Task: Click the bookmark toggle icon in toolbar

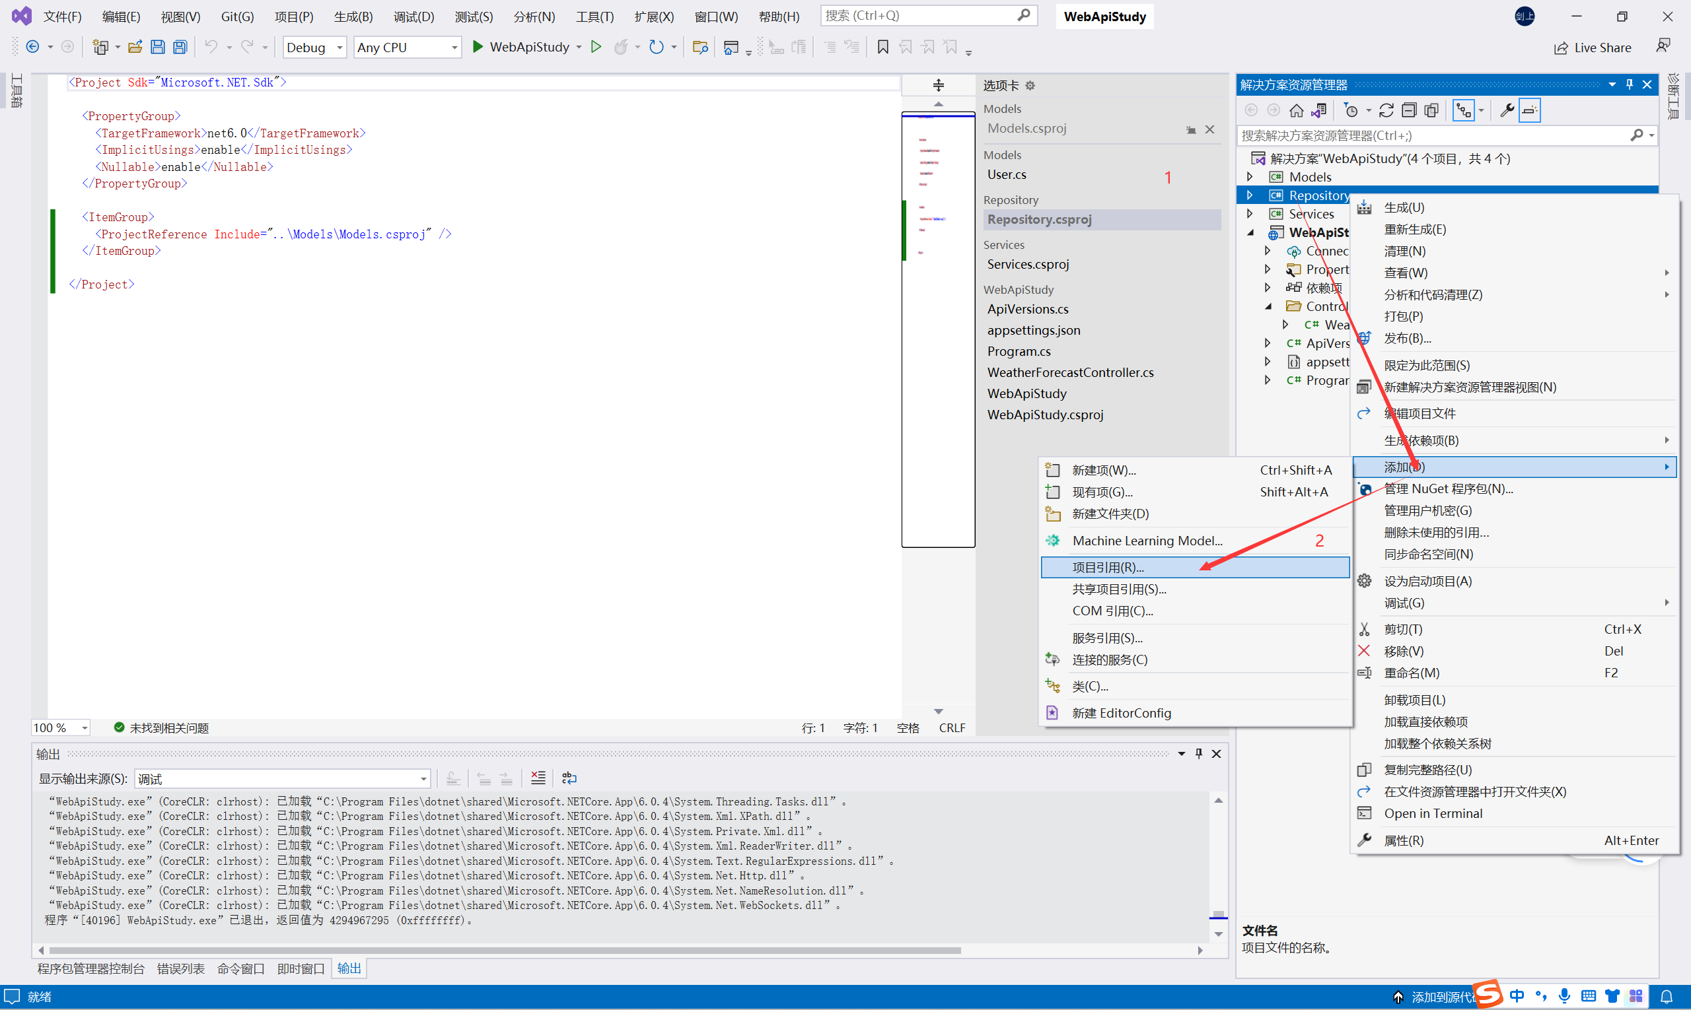Action: tap(882, 47)
